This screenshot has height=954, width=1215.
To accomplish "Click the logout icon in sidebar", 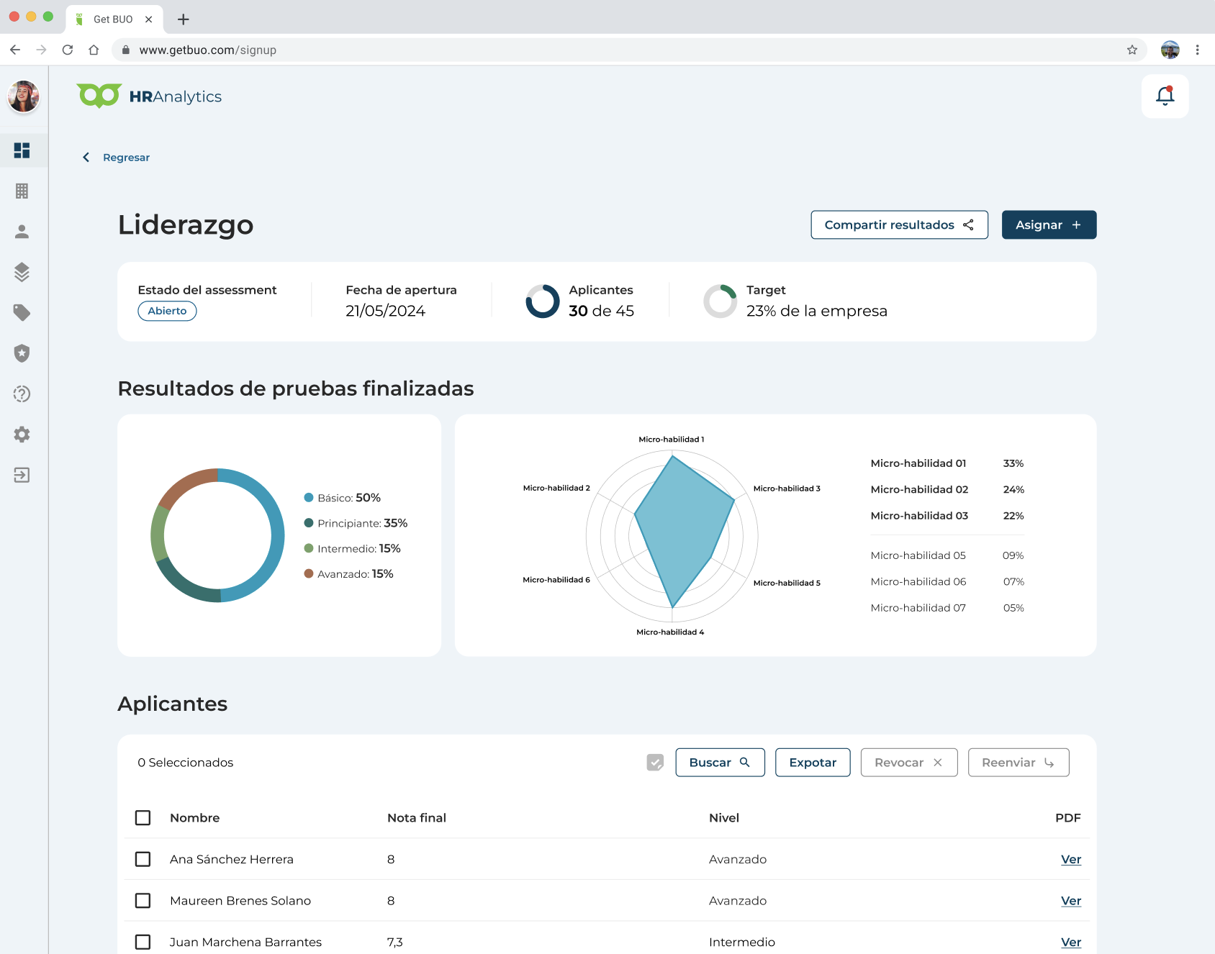I will [22, 475].
